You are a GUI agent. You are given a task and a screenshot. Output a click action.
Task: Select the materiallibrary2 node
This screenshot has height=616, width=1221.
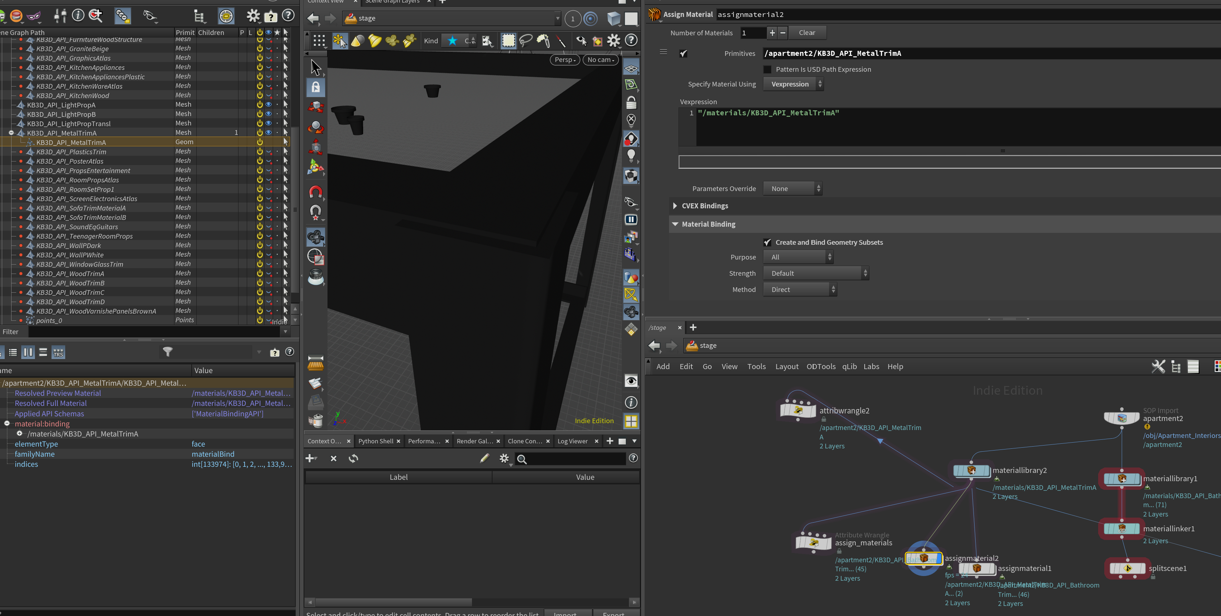point(971,470)
